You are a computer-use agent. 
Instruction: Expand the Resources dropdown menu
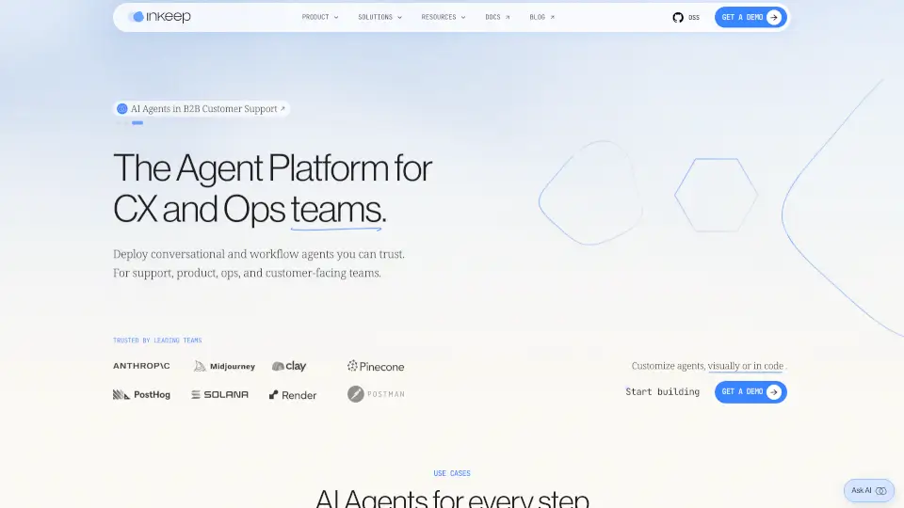443,17
